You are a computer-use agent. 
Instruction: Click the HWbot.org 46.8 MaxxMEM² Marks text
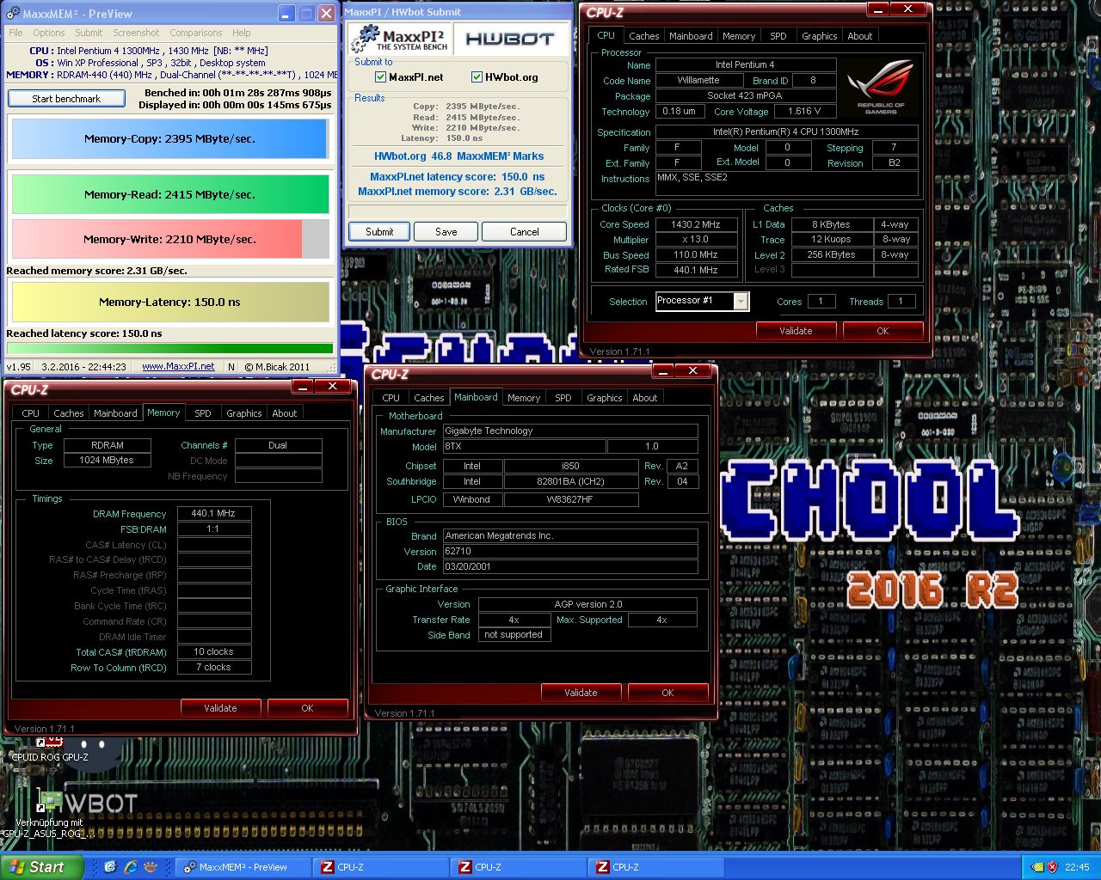point(458,156)
